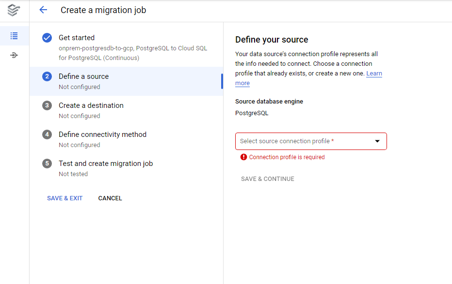
Task: Click the step 3 circle for Create a destination
Action: tap(47, 105)
